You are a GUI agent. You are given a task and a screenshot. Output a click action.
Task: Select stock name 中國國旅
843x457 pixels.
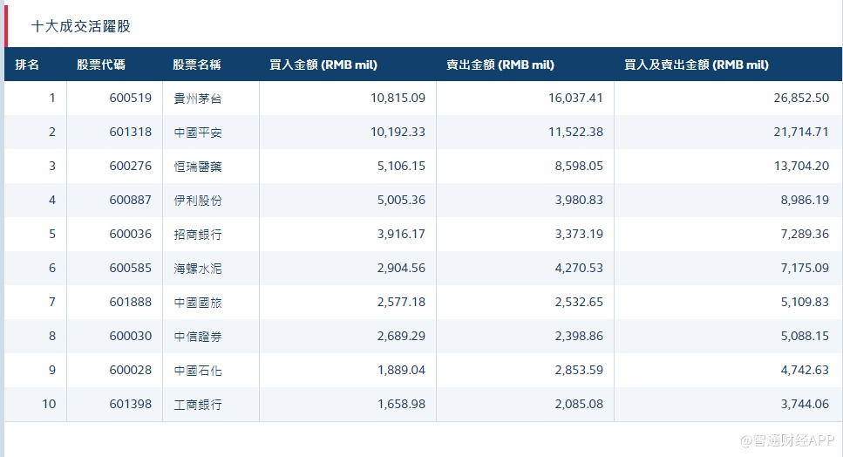click(x=197, y=303)
